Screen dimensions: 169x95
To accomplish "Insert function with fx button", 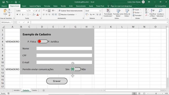I will pos(28,22).
